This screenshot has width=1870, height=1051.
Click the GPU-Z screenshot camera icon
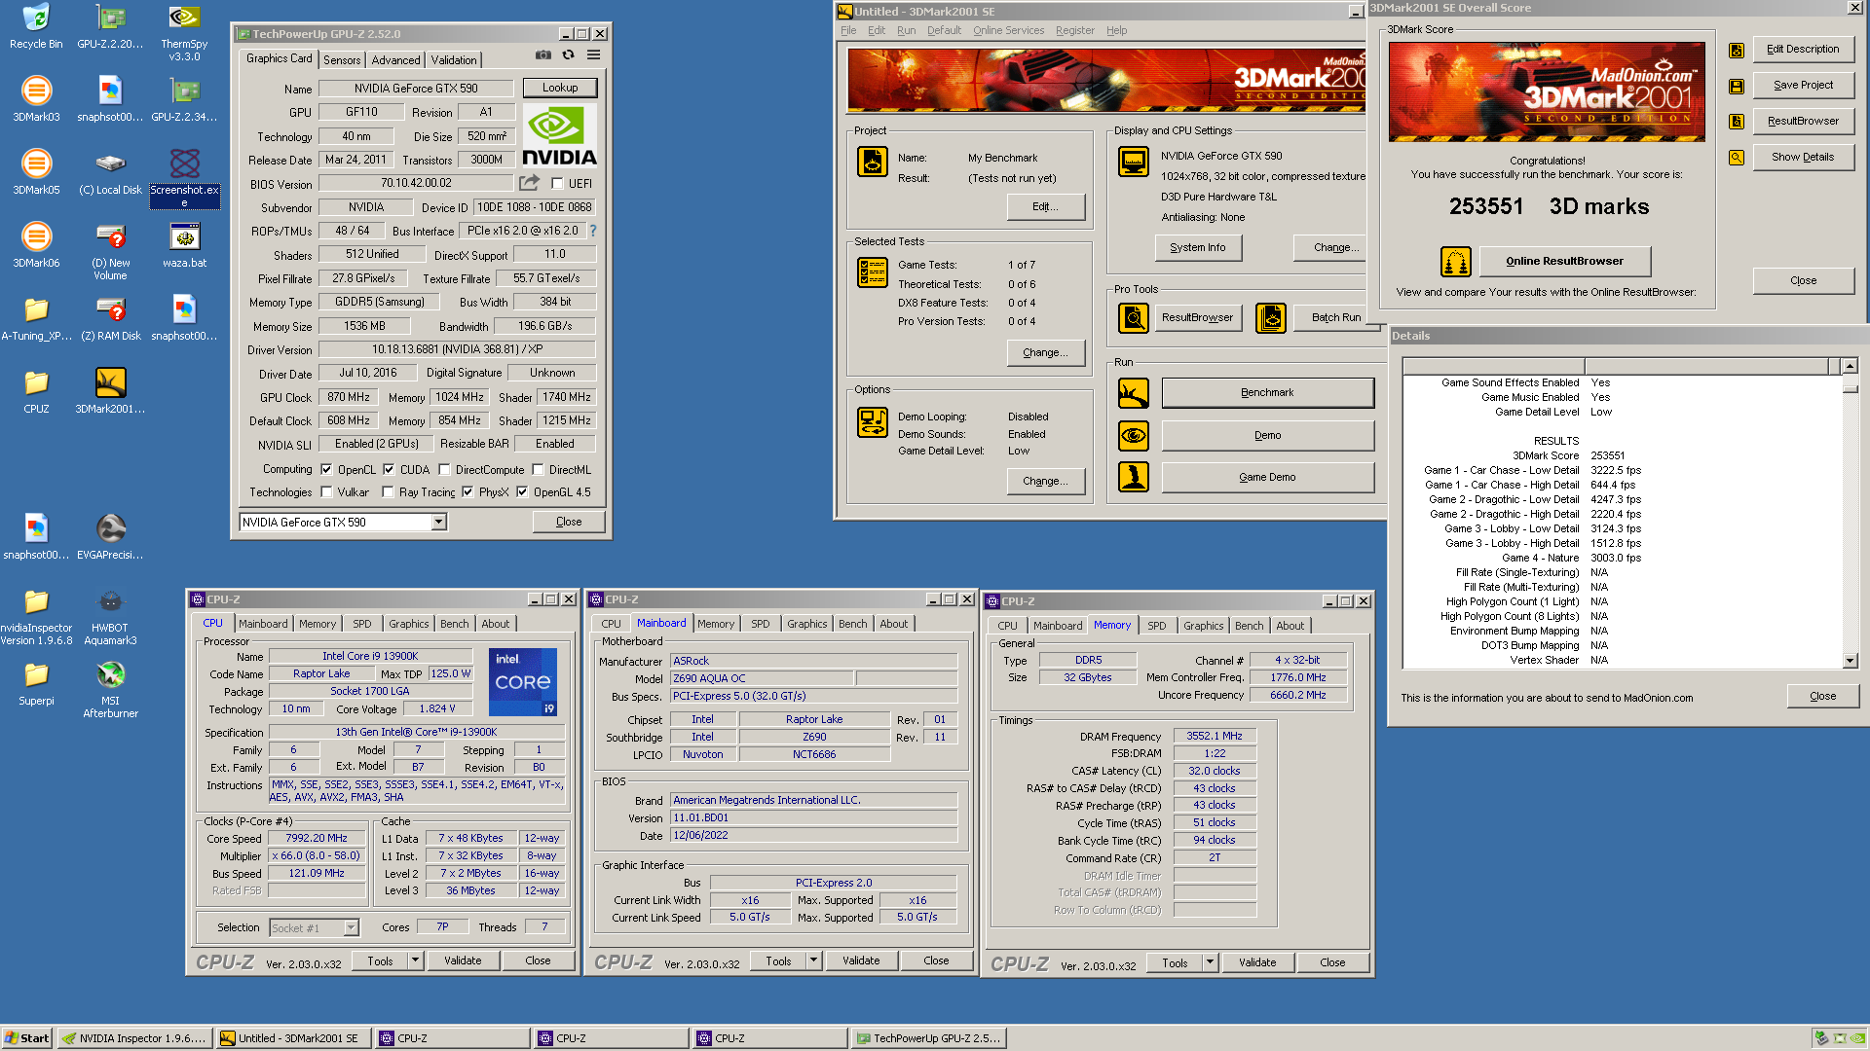(543, 55)
